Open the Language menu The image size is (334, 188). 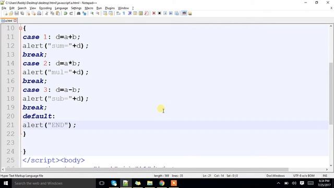click(x=62, y=8)
